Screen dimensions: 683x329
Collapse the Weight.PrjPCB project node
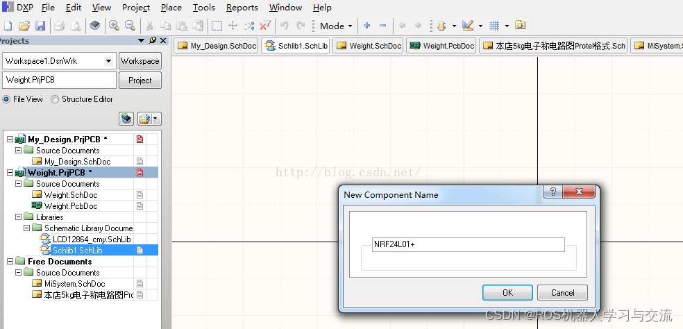(10, 173)
